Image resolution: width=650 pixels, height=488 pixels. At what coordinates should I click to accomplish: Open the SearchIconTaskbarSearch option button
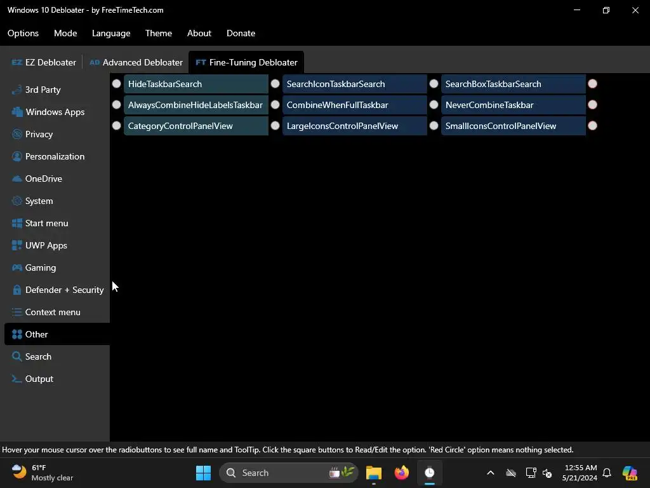coord(355,84)
